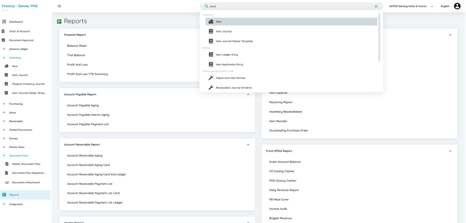Clear the search box with X icon
The height and width of the screenshot is (223, 466).
click(x=376, y=6)
